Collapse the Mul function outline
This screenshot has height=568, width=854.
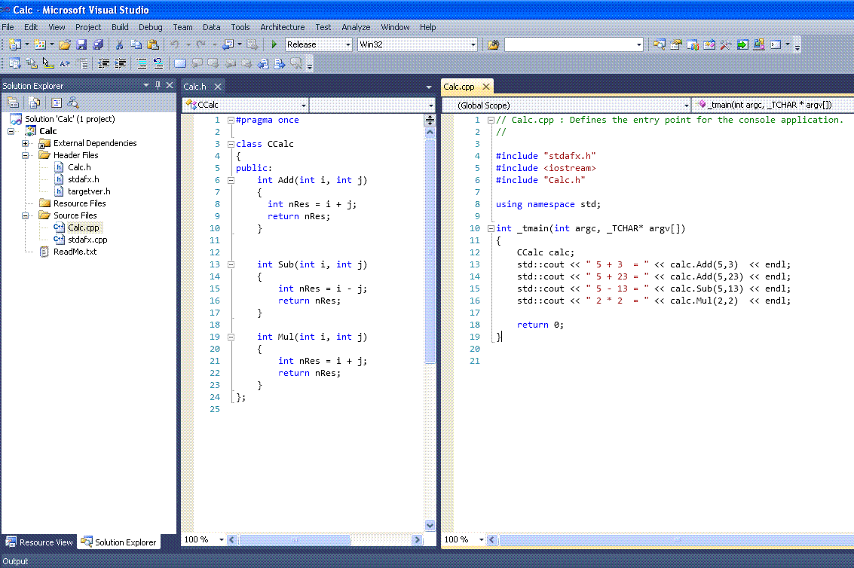[x=231, y=337]
